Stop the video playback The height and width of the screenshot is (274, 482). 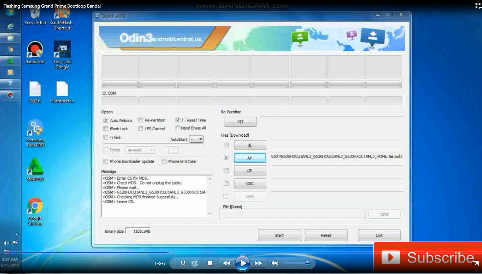tap(210, 263)
